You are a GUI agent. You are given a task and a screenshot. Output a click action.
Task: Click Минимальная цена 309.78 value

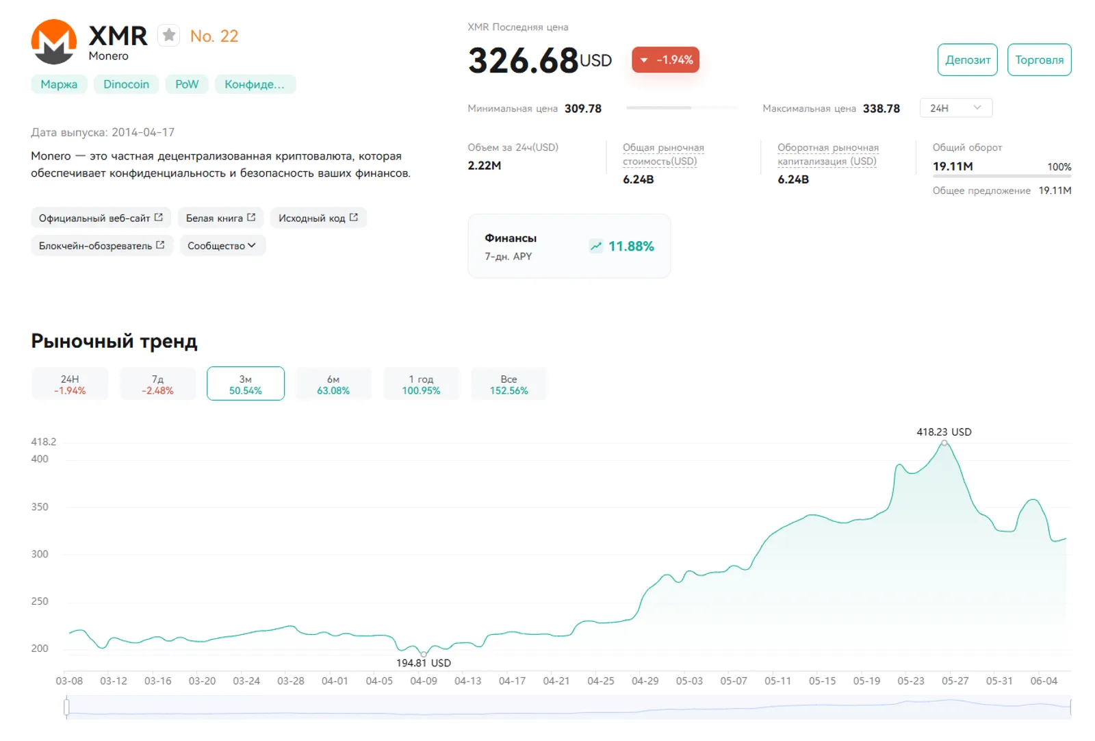point(583,108)
